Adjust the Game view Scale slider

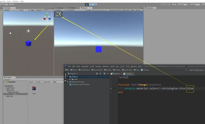(98, 10)
